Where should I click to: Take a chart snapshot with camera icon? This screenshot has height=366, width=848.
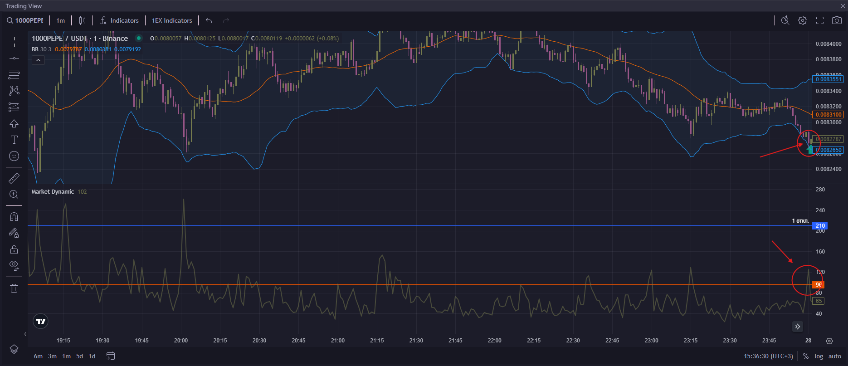tap(837, 20)
